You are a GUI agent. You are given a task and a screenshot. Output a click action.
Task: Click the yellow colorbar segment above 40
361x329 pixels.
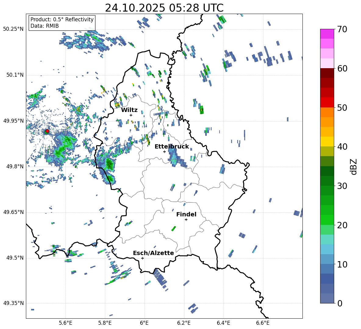(327, 142)
